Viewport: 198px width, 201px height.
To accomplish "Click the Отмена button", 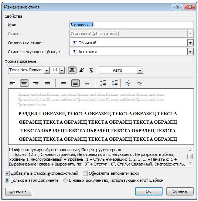I will (x=180, y=191).
